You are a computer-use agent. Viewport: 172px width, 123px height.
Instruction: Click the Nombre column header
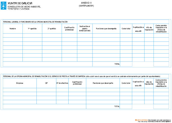click(x=13, y=29)
